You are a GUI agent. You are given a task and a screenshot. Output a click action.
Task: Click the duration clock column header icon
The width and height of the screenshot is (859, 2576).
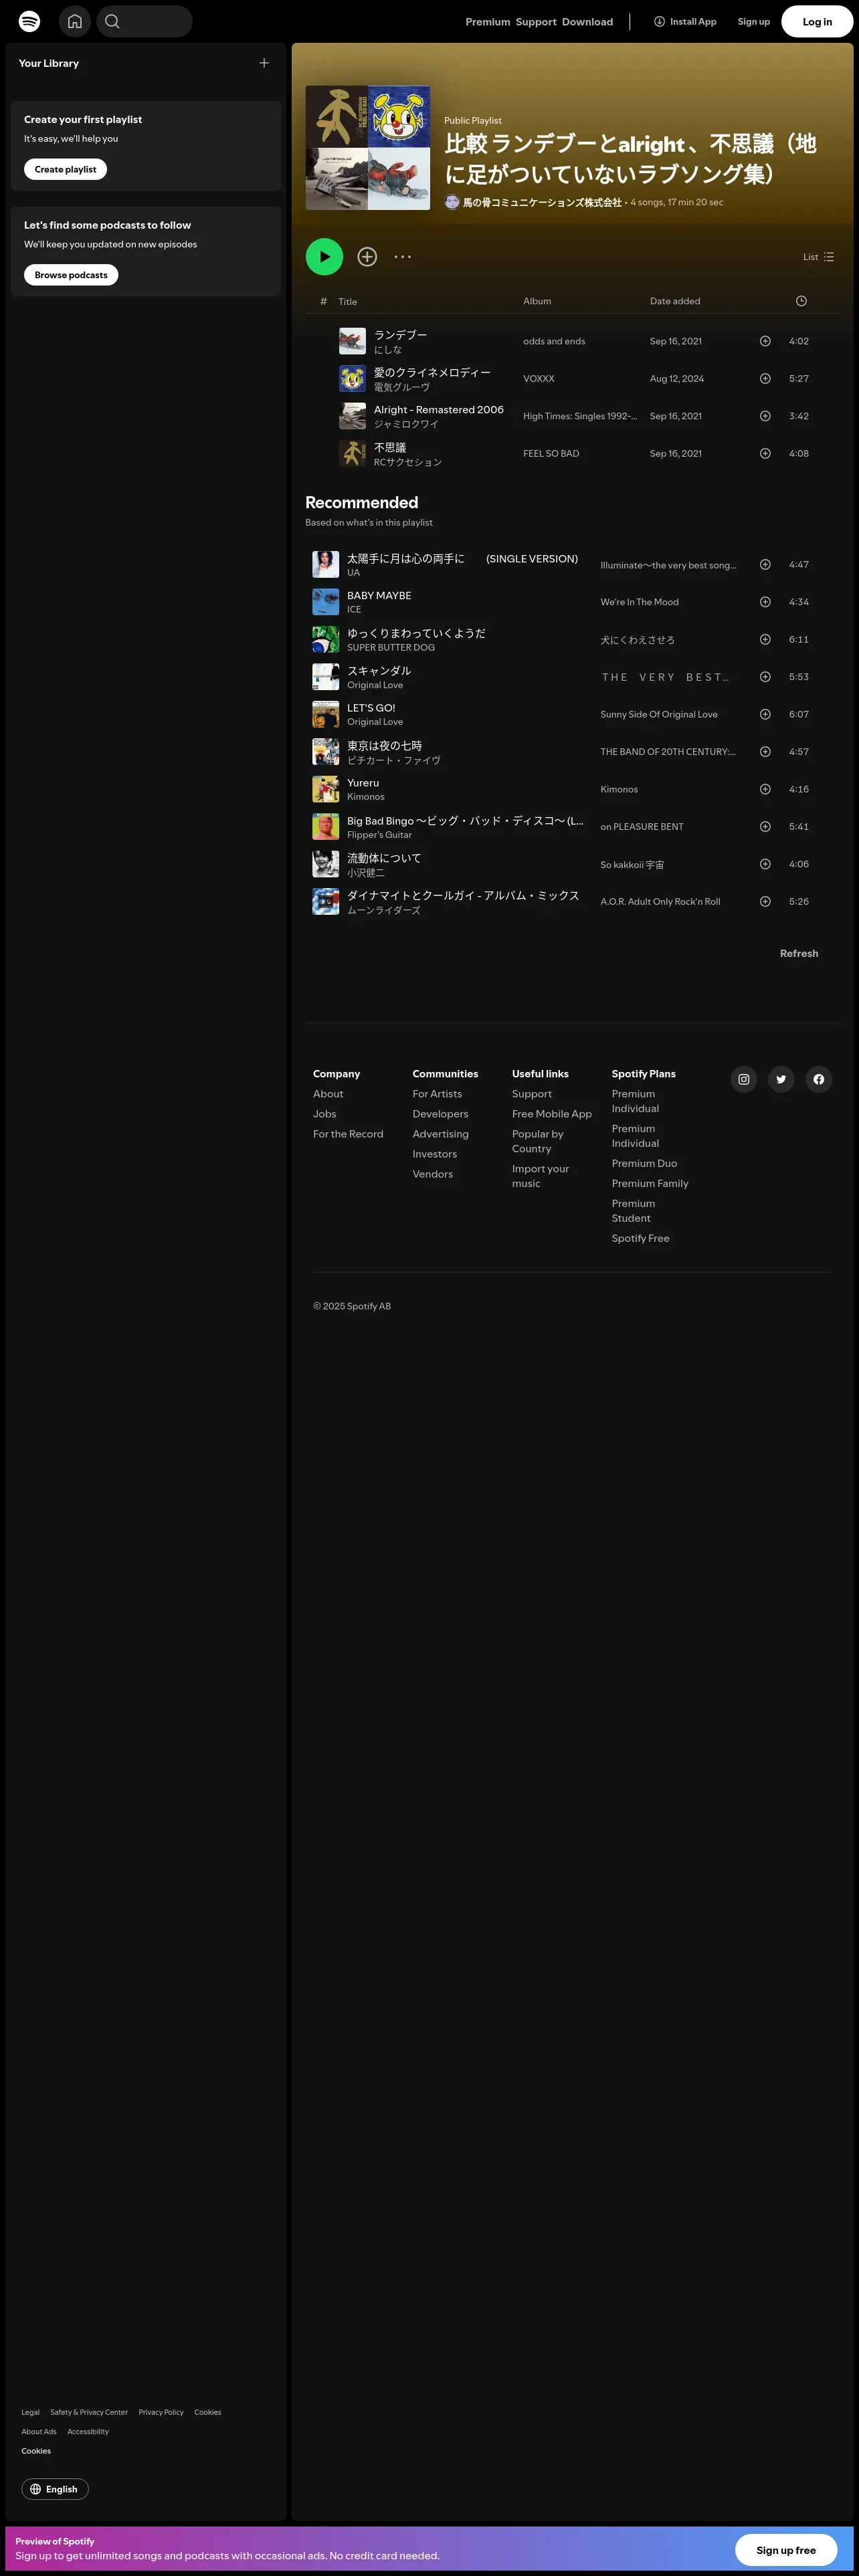(801, 301)
